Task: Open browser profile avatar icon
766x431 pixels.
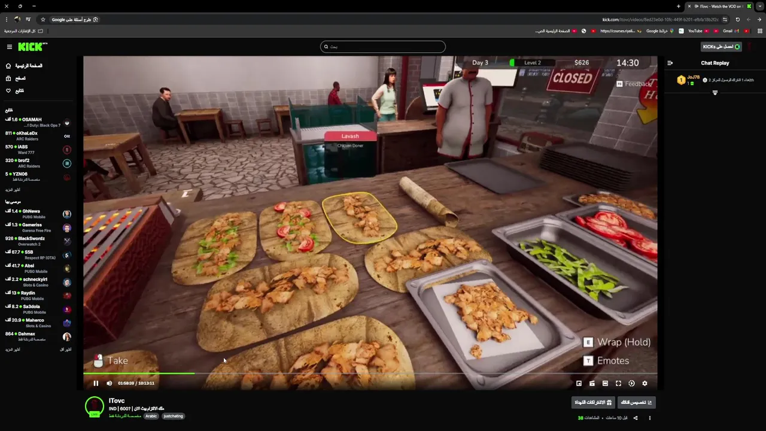Action: 17,20
